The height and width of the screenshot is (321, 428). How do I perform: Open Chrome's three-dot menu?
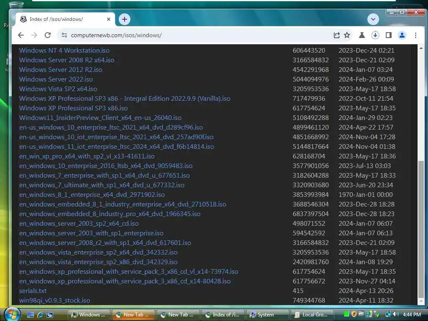pos(415,35)
